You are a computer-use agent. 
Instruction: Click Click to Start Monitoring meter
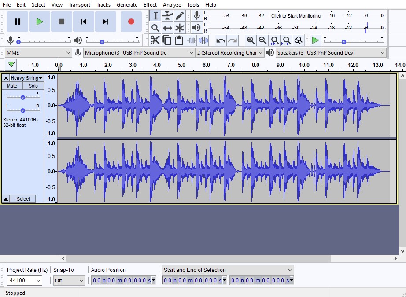pos(296,16)
